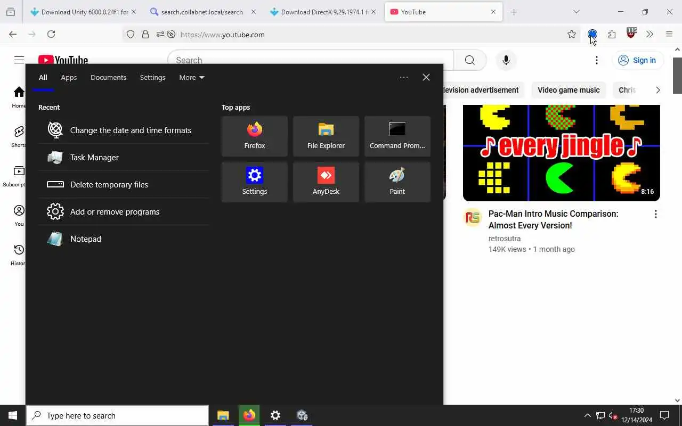682x426 pixels.
Task: Search with your voice microphone button
Action: pos(506,60)
